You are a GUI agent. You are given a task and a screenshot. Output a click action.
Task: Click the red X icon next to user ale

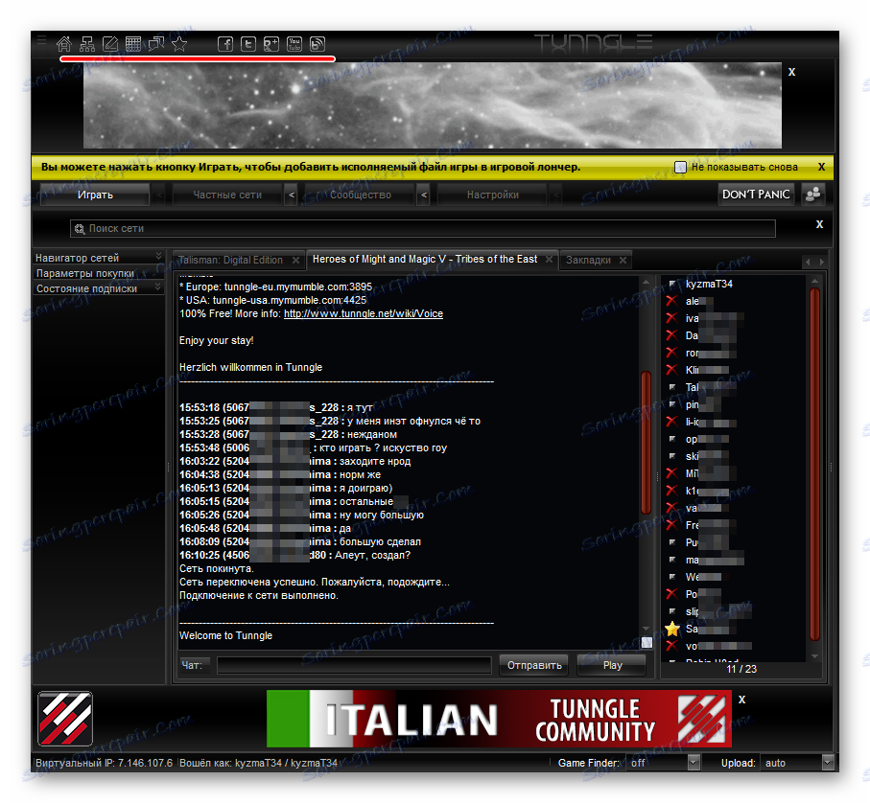(x=671, y=301)
